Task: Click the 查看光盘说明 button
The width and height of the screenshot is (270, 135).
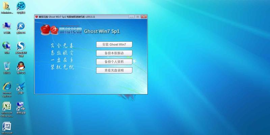Action: click(x=114, y=70)
